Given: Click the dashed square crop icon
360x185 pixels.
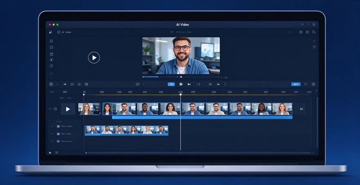Looking at the screenshot, I should tap(225, 84).
